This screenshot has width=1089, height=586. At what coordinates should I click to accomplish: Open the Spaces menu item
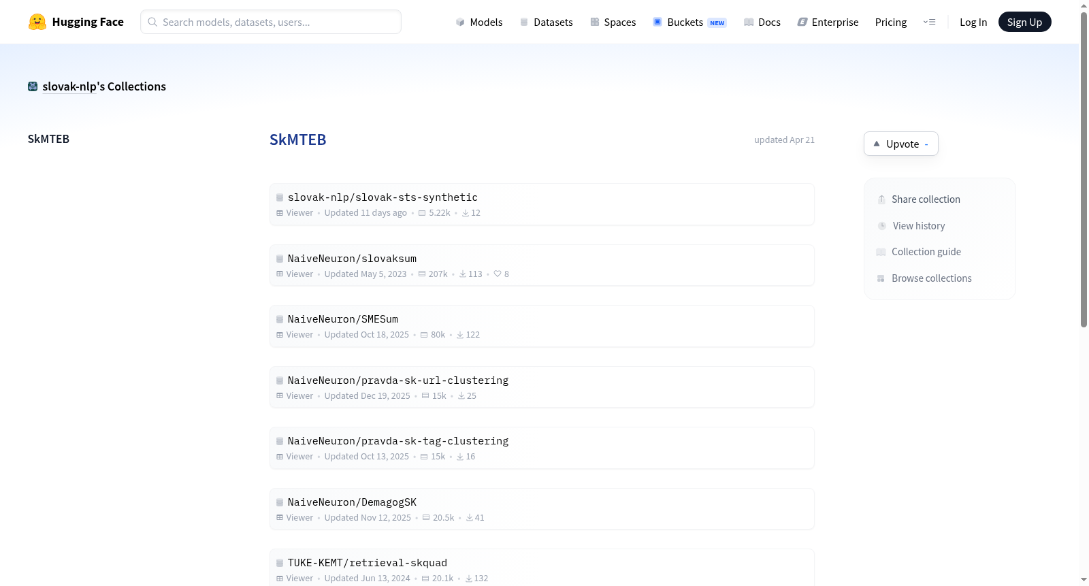pos(613,22)
